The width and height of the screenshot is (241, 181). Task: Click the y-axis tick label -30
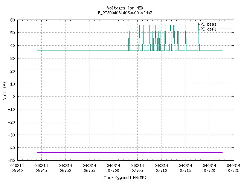(12, 135)
